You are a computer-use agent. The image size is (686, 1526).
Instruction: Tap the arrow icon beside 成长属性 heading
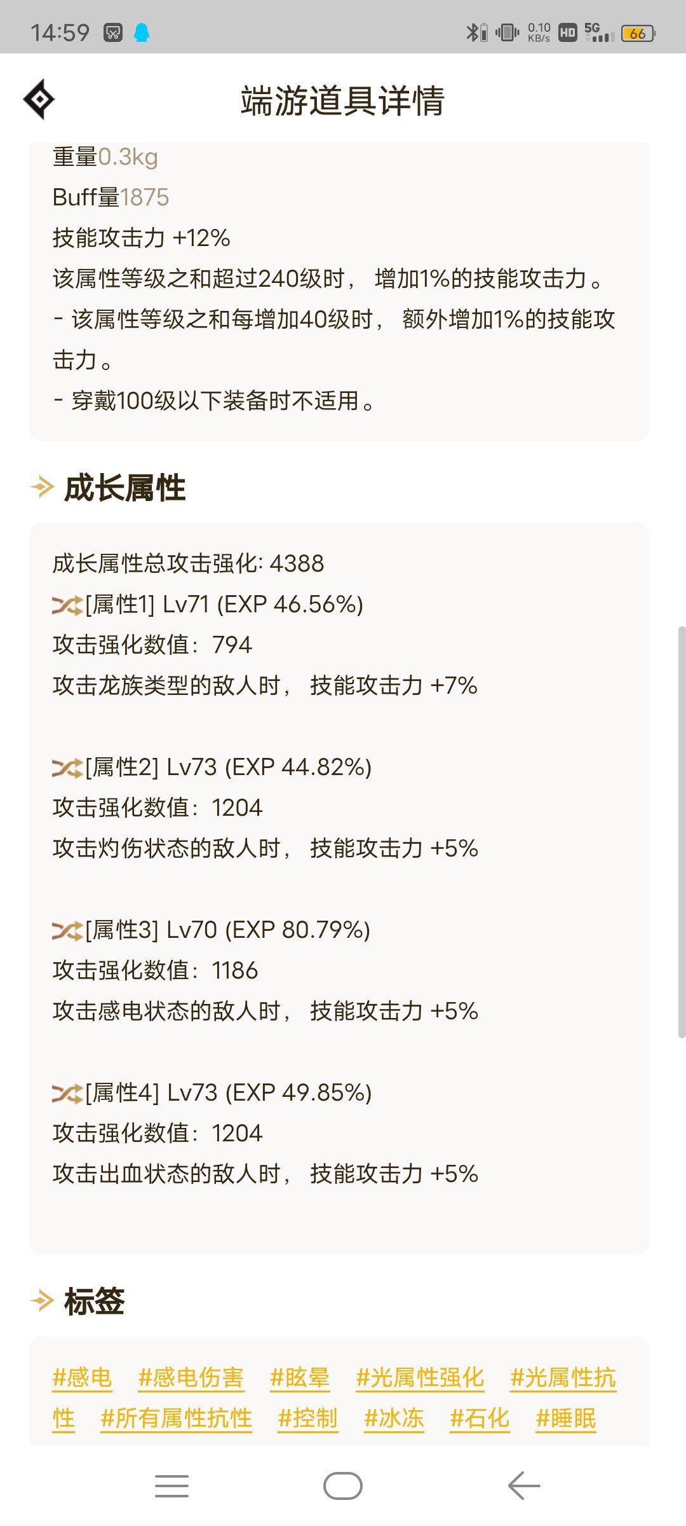pos(42,488)
